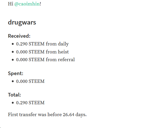Click bullet point beside total amount

[13, 103]
